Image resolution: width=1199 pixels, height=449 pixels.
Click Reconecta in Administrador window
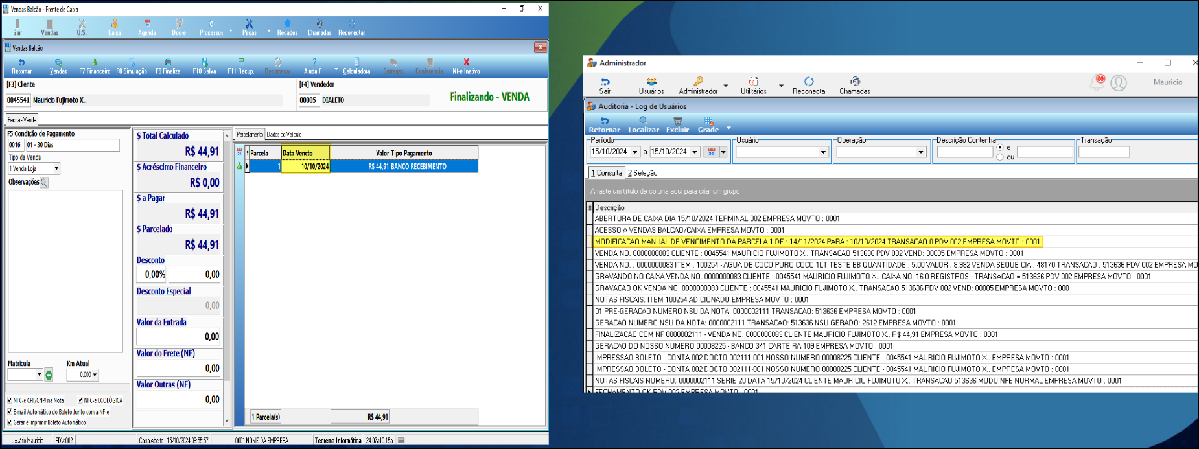point(809,86)
